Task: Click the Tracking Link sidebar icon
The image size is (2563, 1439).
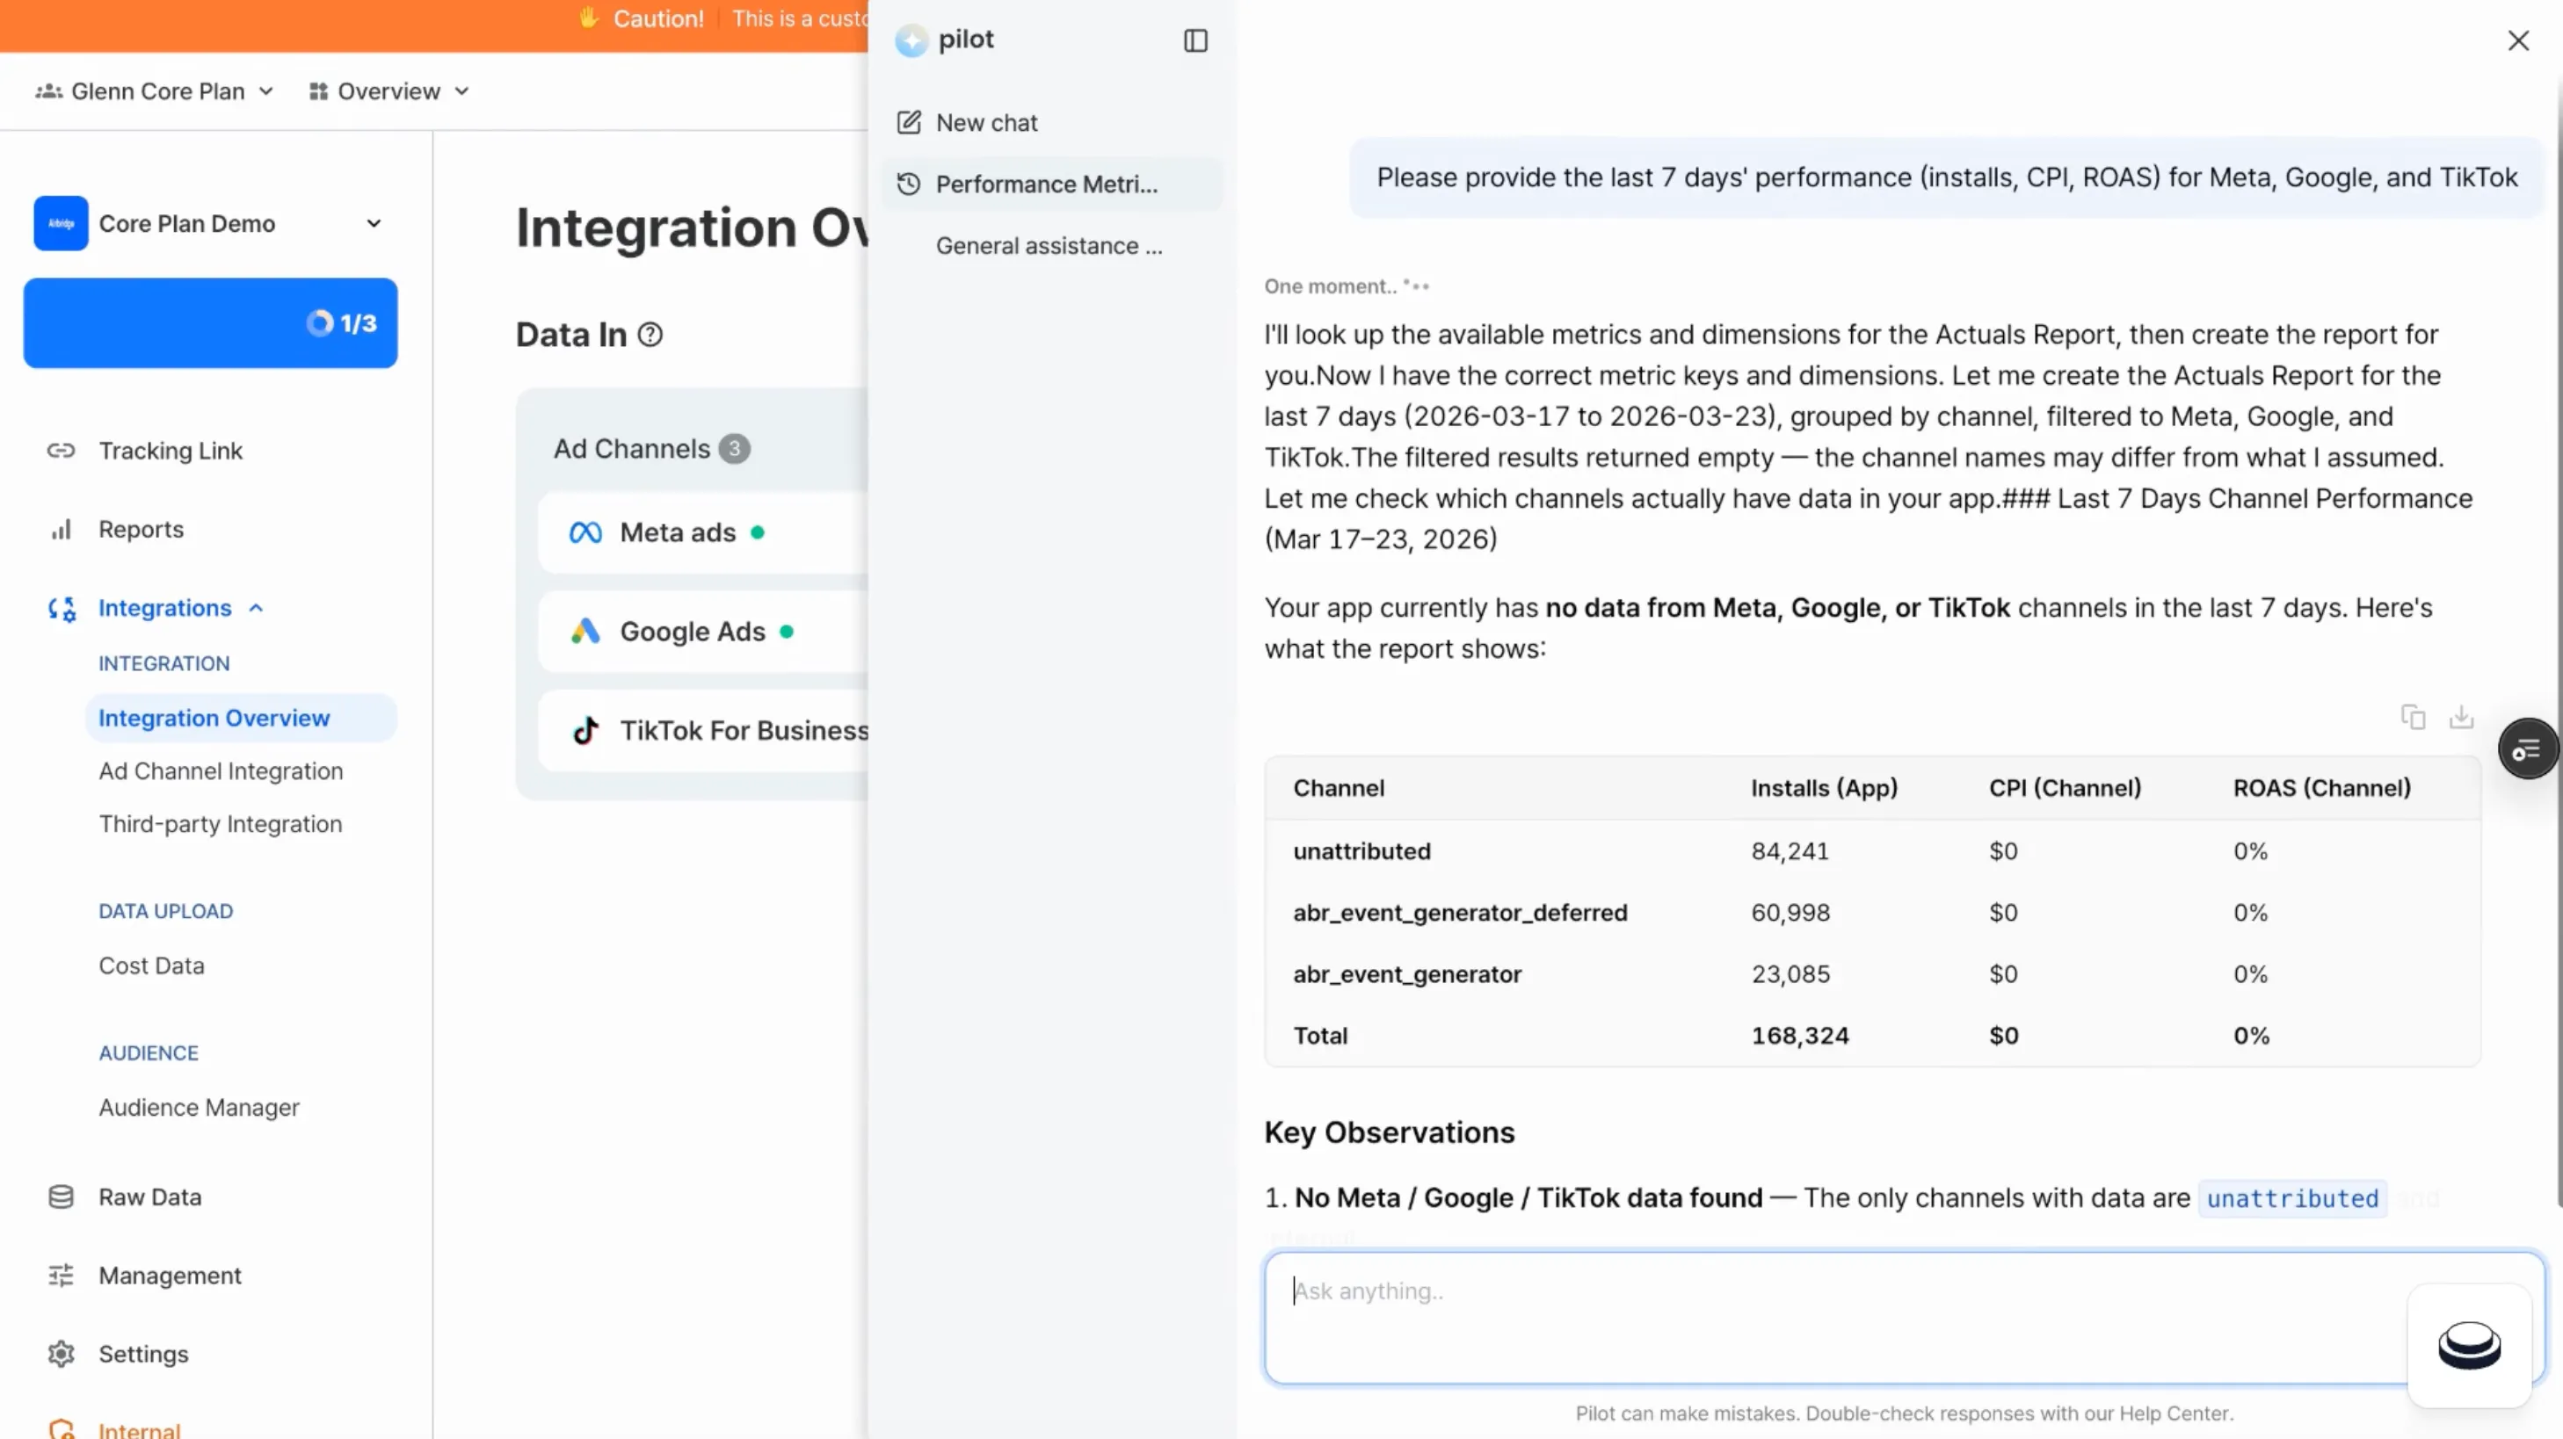Action: point(61,451)
